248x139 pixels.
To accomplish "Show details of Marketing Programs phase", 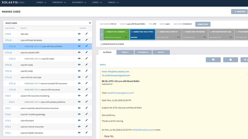I will [x=204, y=37].
